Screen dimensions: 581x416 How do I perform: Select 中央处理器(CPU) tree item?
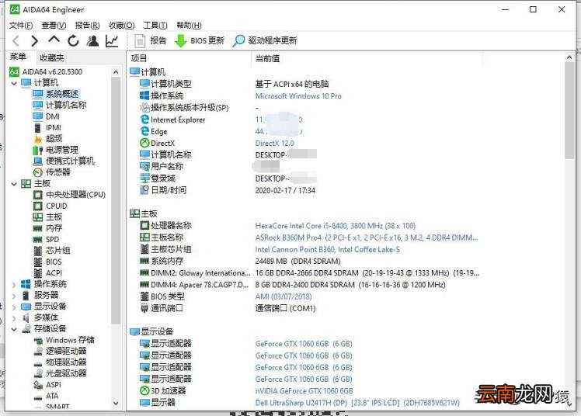pyautogui.click(x=69, y=195)
